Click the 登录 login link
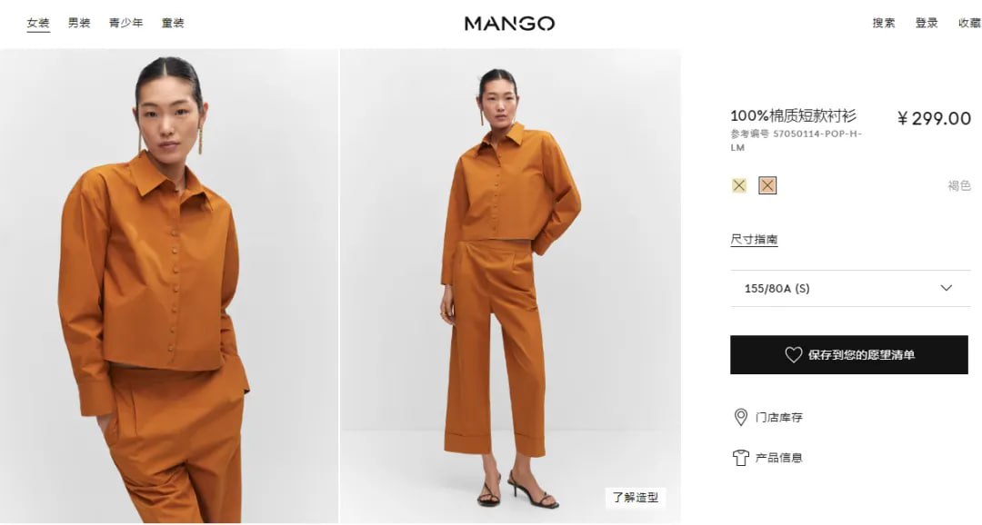This screenshot has width=982, height=525. point(927,23)
